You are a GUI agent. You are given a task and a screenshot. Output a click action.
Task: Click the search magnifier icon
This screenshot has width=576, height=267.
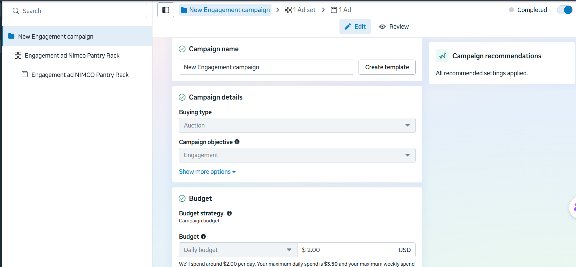[16, 11]
